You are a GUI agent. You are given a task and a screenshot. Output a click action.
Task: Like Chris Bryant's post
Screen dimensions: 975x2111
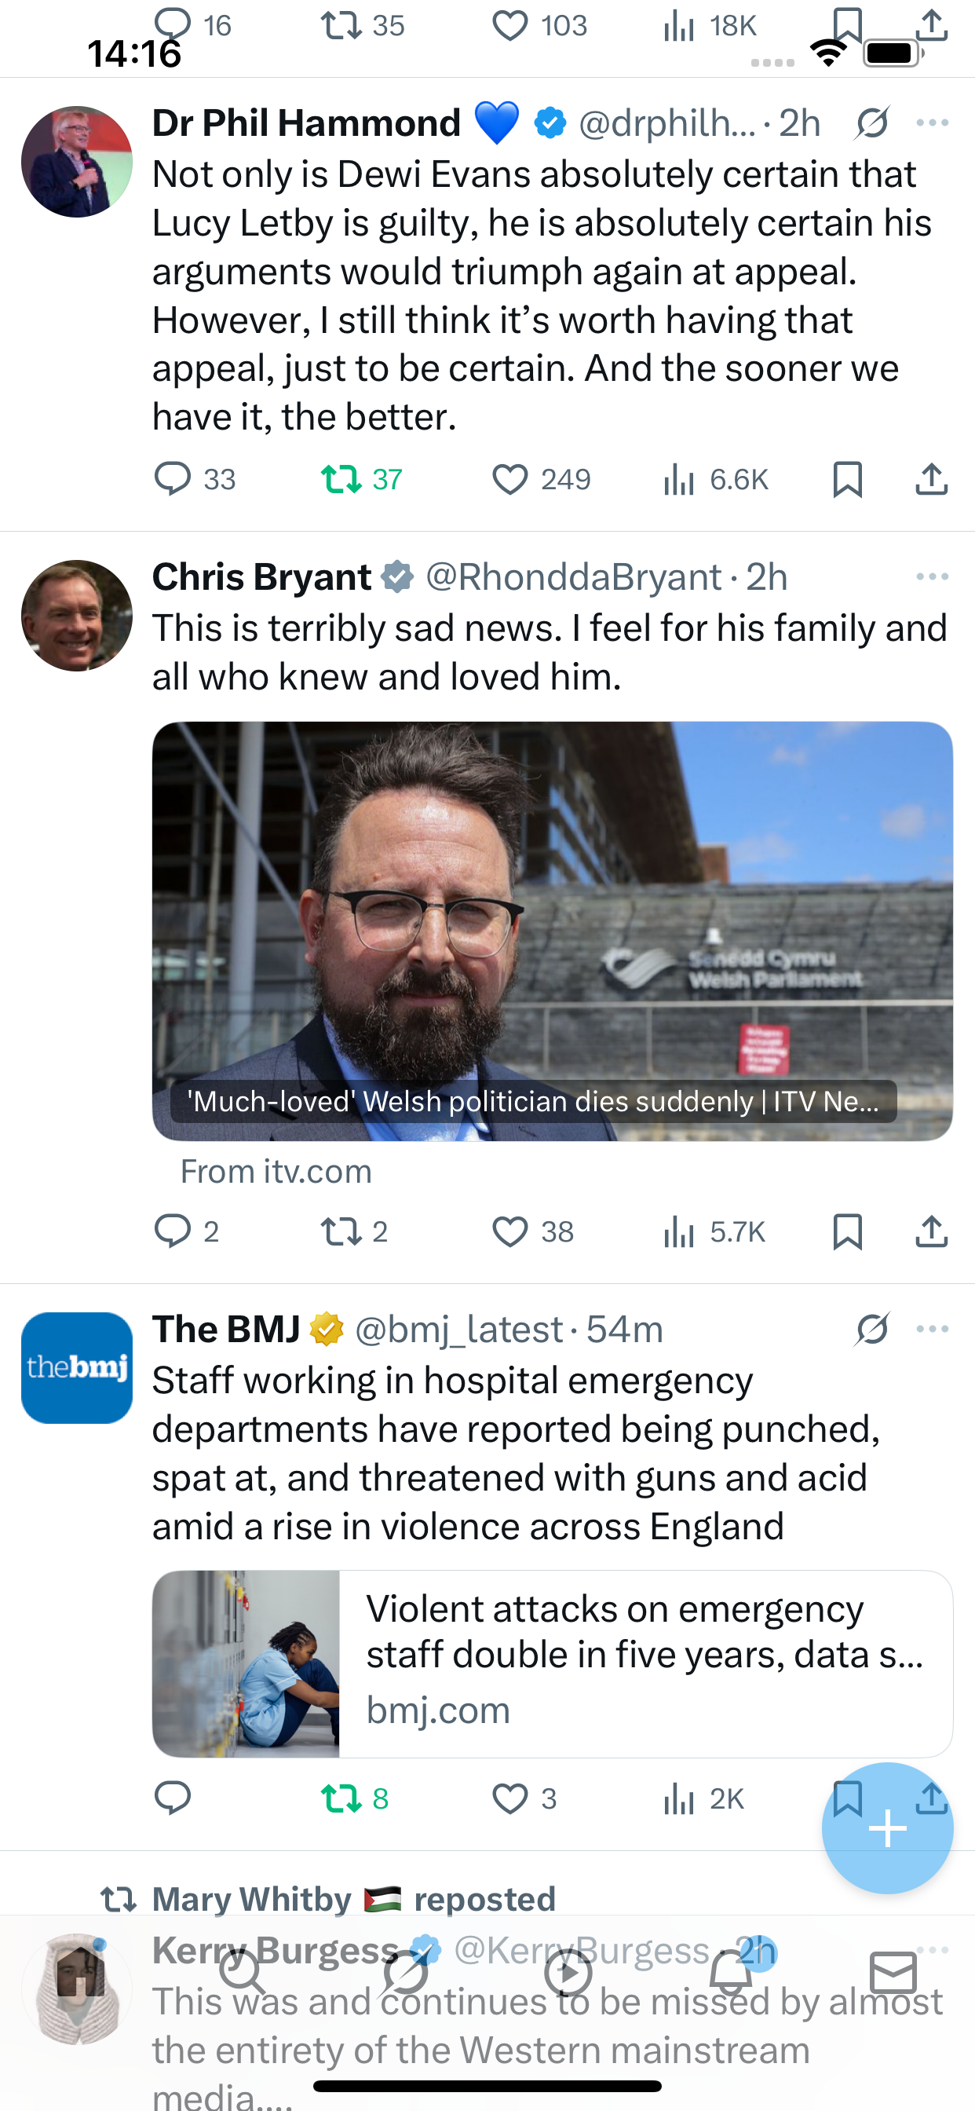(x=509, y=1231)
